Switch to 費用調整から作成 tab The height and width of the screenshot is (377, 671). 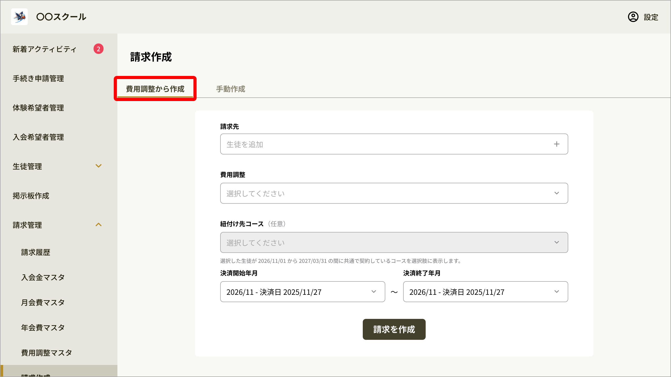click(155, 89)
